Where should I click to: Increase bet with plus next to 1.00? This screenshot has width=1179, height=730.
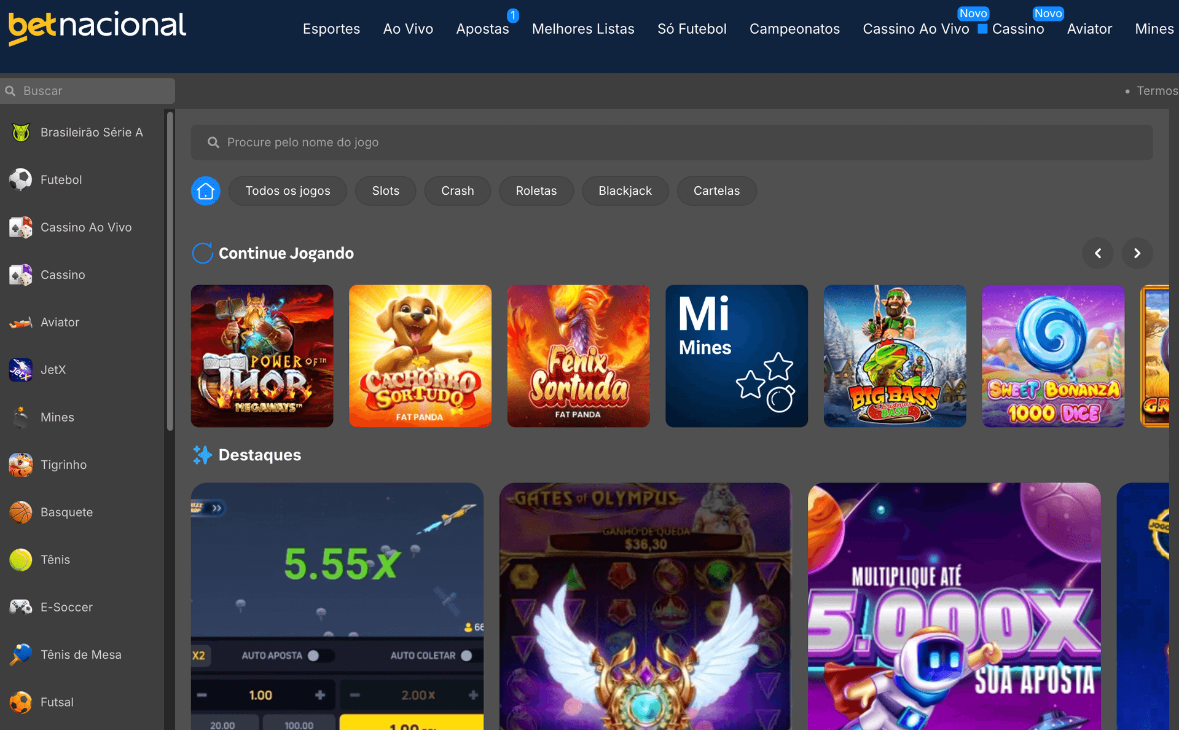tap(320, 695)
